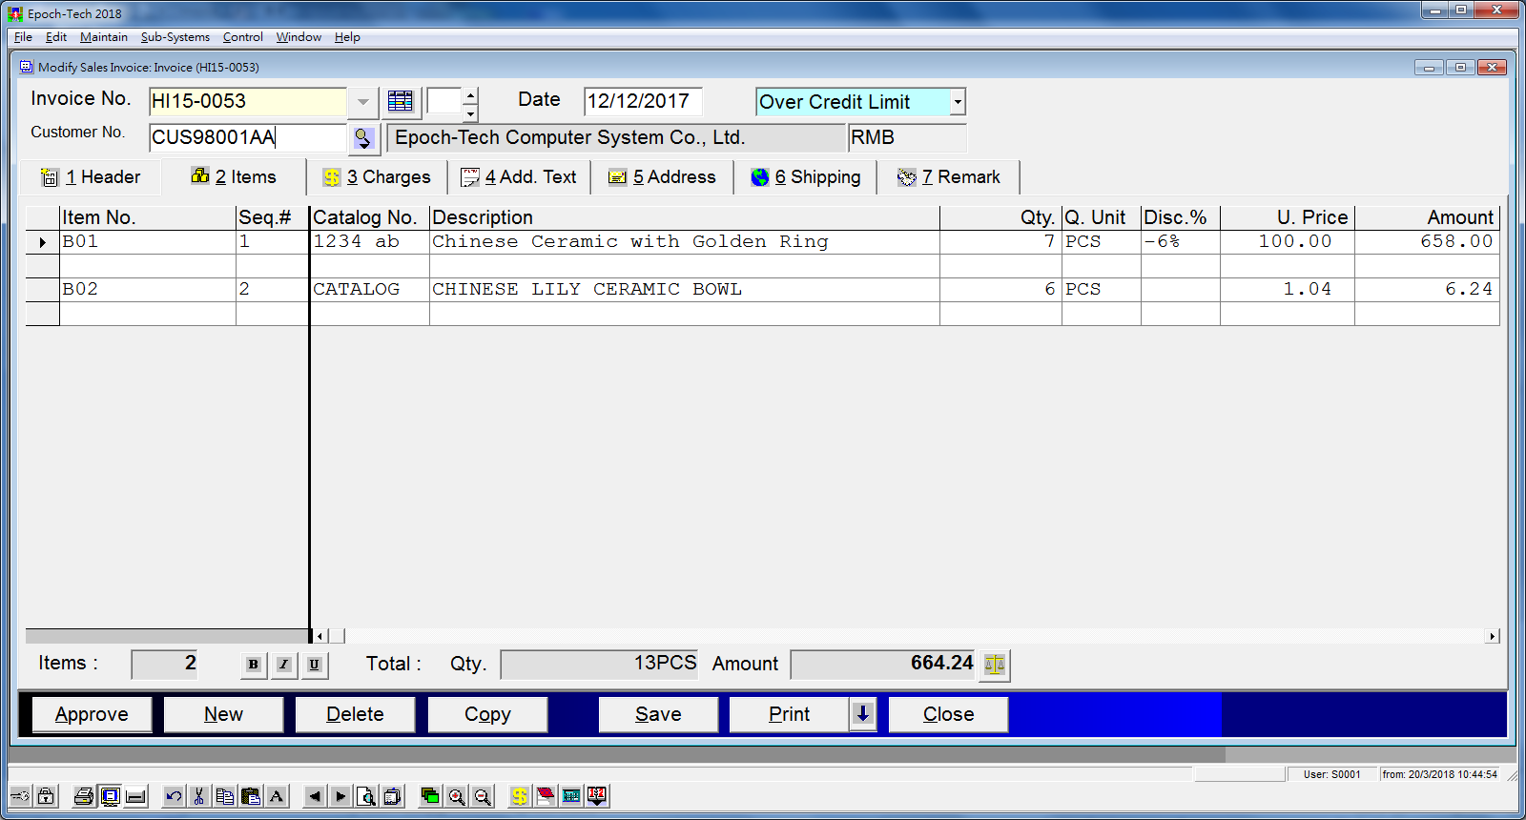Increment the spinner up arrow

470,95
